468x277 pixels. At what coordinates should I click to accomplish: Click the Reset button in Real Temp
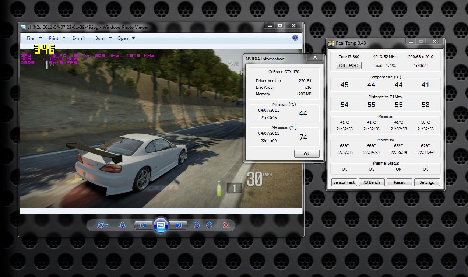(x=399, y=182)
